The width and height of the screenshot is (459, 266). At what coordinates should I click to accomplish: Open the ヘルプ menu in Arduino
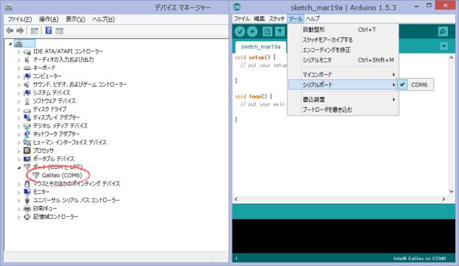pos(313,18)
